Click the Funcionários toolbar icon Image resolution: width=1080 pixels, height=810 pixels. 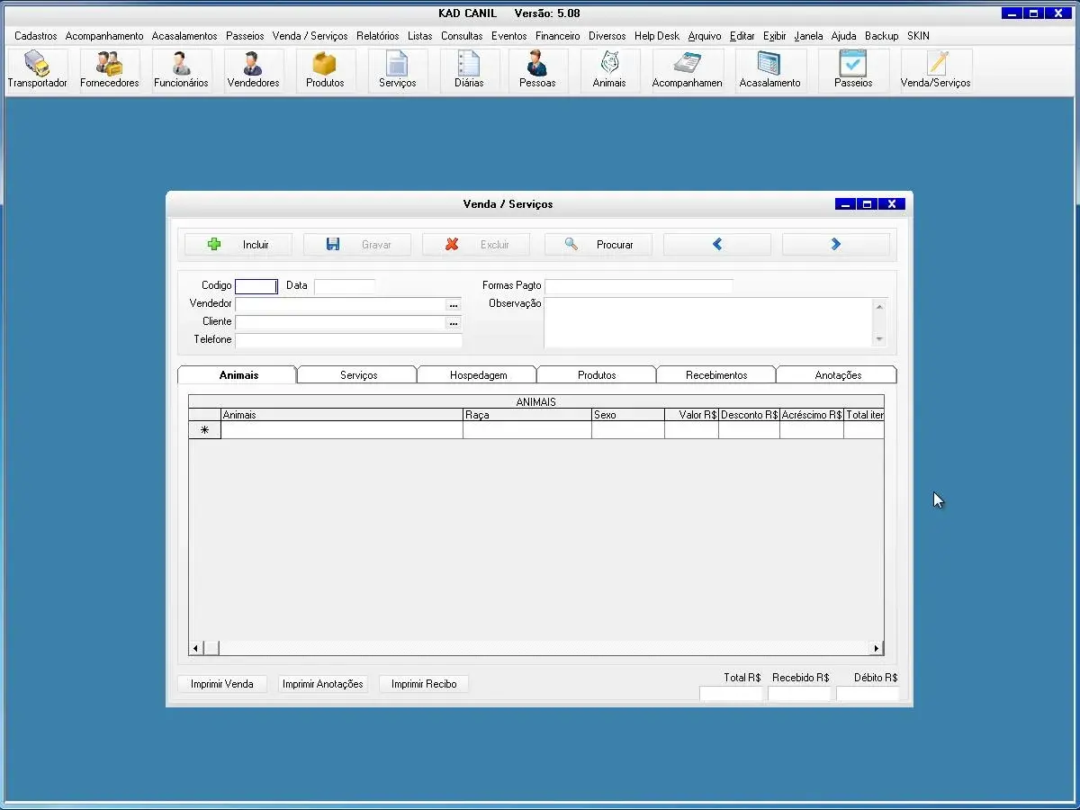(x=181, y=69)
